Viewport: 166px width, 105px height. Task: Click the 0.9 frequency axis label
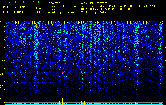coord(2,60)
